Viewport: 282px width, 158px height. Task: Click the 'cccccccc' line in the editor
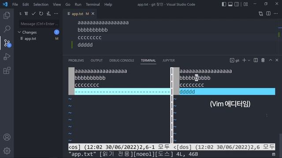click(89, 37)
